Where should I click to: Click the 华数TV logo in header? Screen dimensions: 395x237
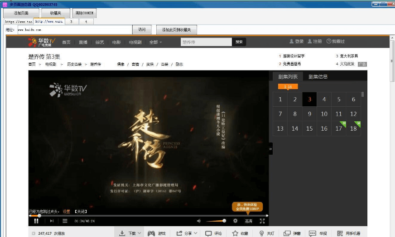click(42, 42)
